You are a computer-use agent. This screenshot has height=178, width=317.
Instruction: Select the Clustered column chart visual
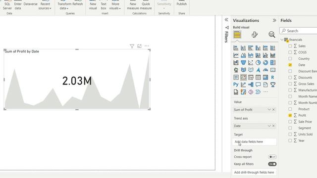[258, 48]
